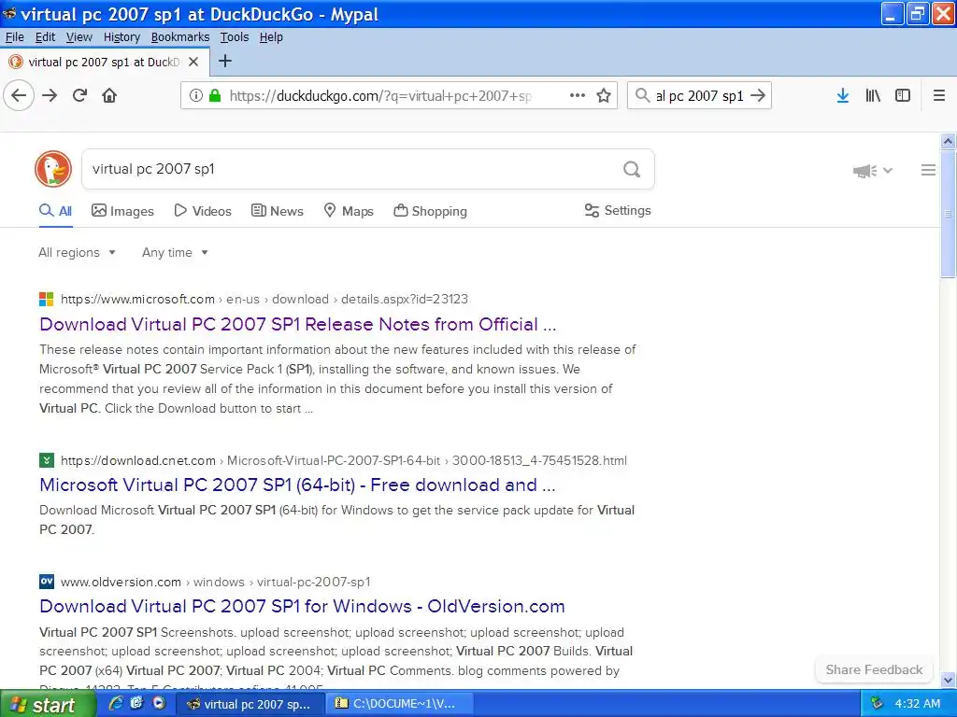The height and width of the screenshot is (717, 957).
Task: Toggle the sidebar icon in toolbar
Action: click(x=903, y=96)
